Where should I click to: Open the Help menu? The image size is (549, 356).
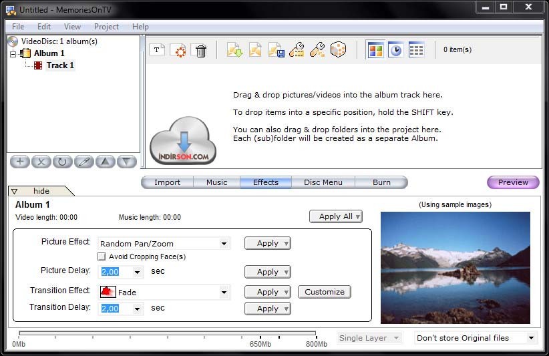point(140,27)
